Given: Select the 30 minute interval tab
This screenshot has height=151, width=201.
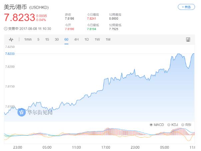Looking at the screenshot, I should pos(57,40).
